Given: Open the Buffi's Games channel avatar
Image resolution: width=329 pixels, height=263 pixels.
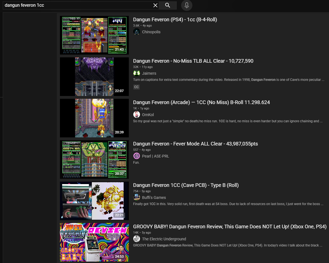Looking at the screenshot, I should 137,197.
